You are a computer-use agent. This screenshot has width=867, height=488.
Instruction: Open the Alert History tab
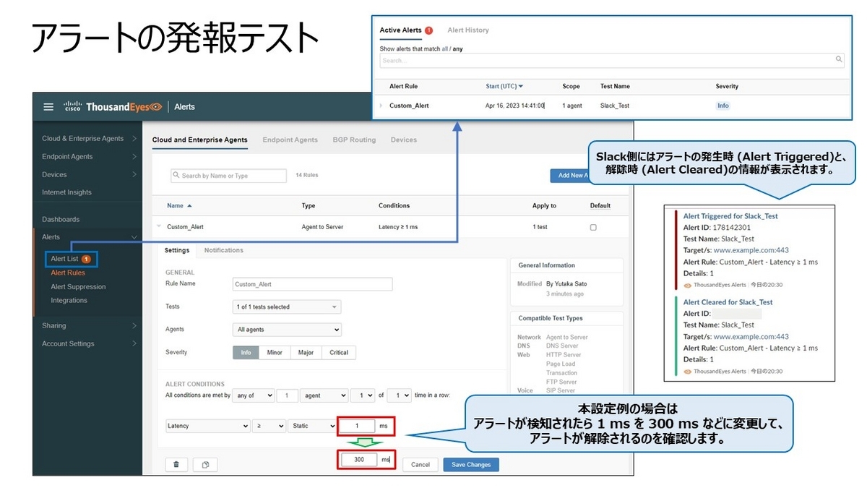pyautogui.click(x=468, y=30)
